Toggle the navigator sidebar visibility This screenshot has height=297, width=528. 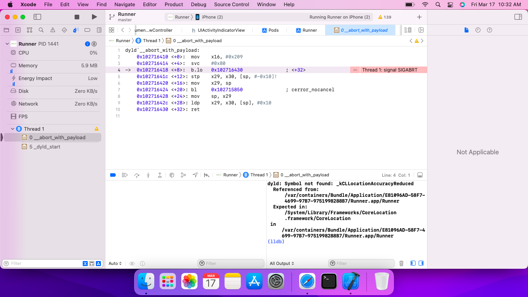pyautogui.click(x=37, y=17)
